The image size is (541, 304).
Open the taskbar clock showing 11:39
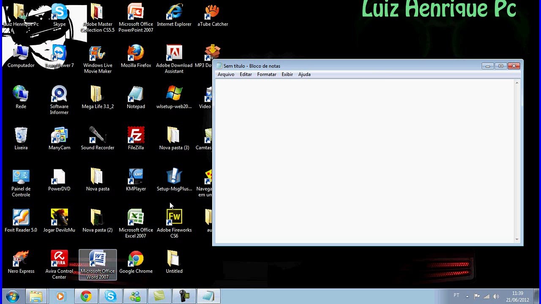pyautogui.click(x=517, y=296)
